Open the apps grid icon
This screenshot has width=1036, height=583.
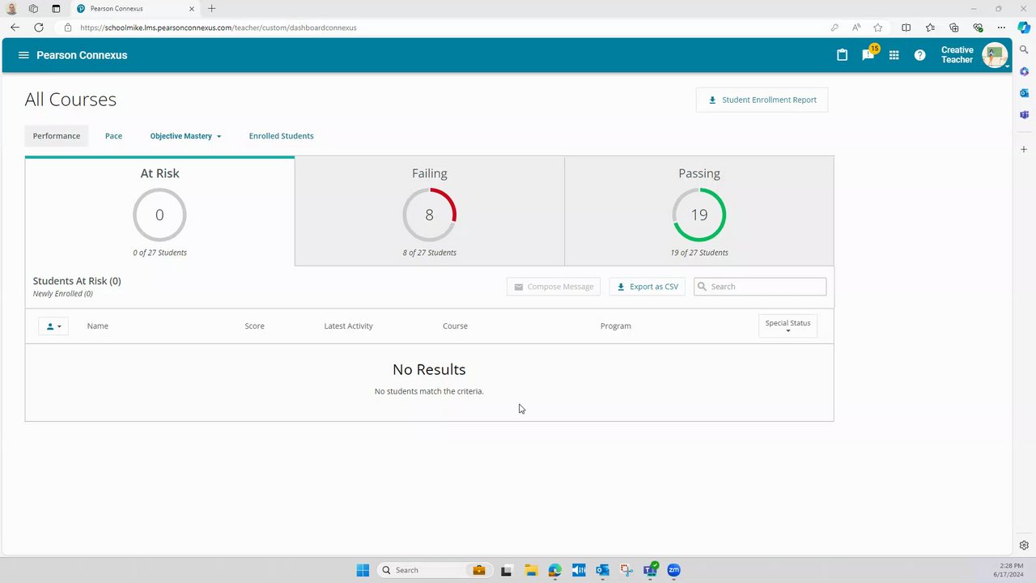tap(894, 55)
